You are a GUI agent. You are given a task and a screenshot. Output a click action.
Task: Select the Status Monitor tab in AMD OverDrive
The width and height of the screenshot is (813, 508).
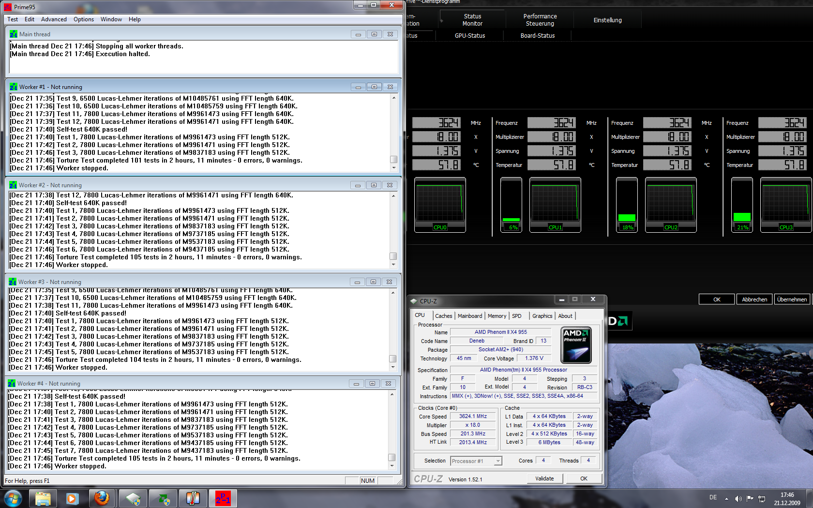click(x=472, y=20)
